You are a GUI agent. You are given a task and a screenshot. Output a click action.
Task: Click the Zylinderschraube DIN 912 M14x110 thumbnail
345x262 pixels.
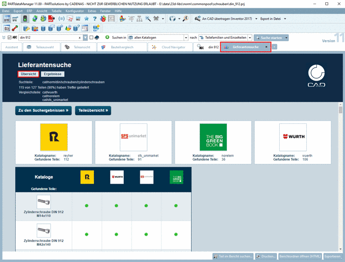(x=44, y=202)
